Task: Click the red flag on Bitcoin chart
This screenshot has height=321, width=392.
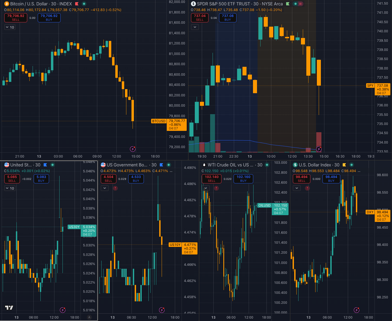Action: tap(77, 4)
